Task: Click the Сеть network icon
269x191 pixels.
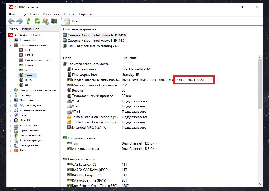Action: (x=16, y=115)
